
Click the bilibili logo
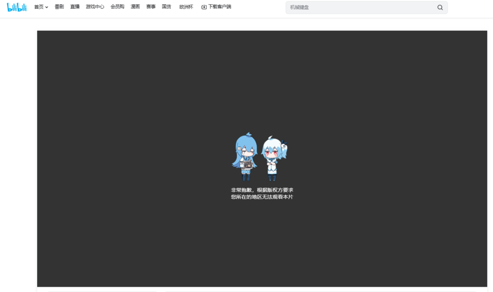coord(17,7)
